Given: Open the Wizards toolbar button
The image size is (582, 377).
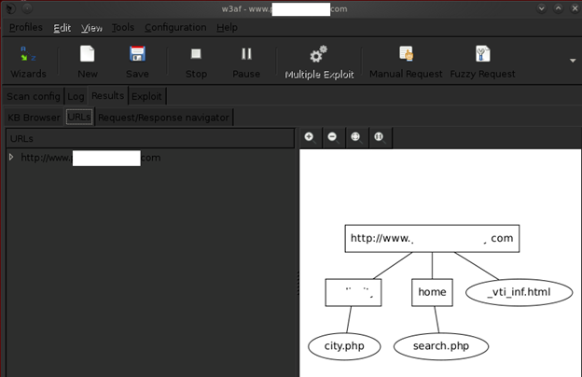Looking at the screenshot, I should click(28, 62).
